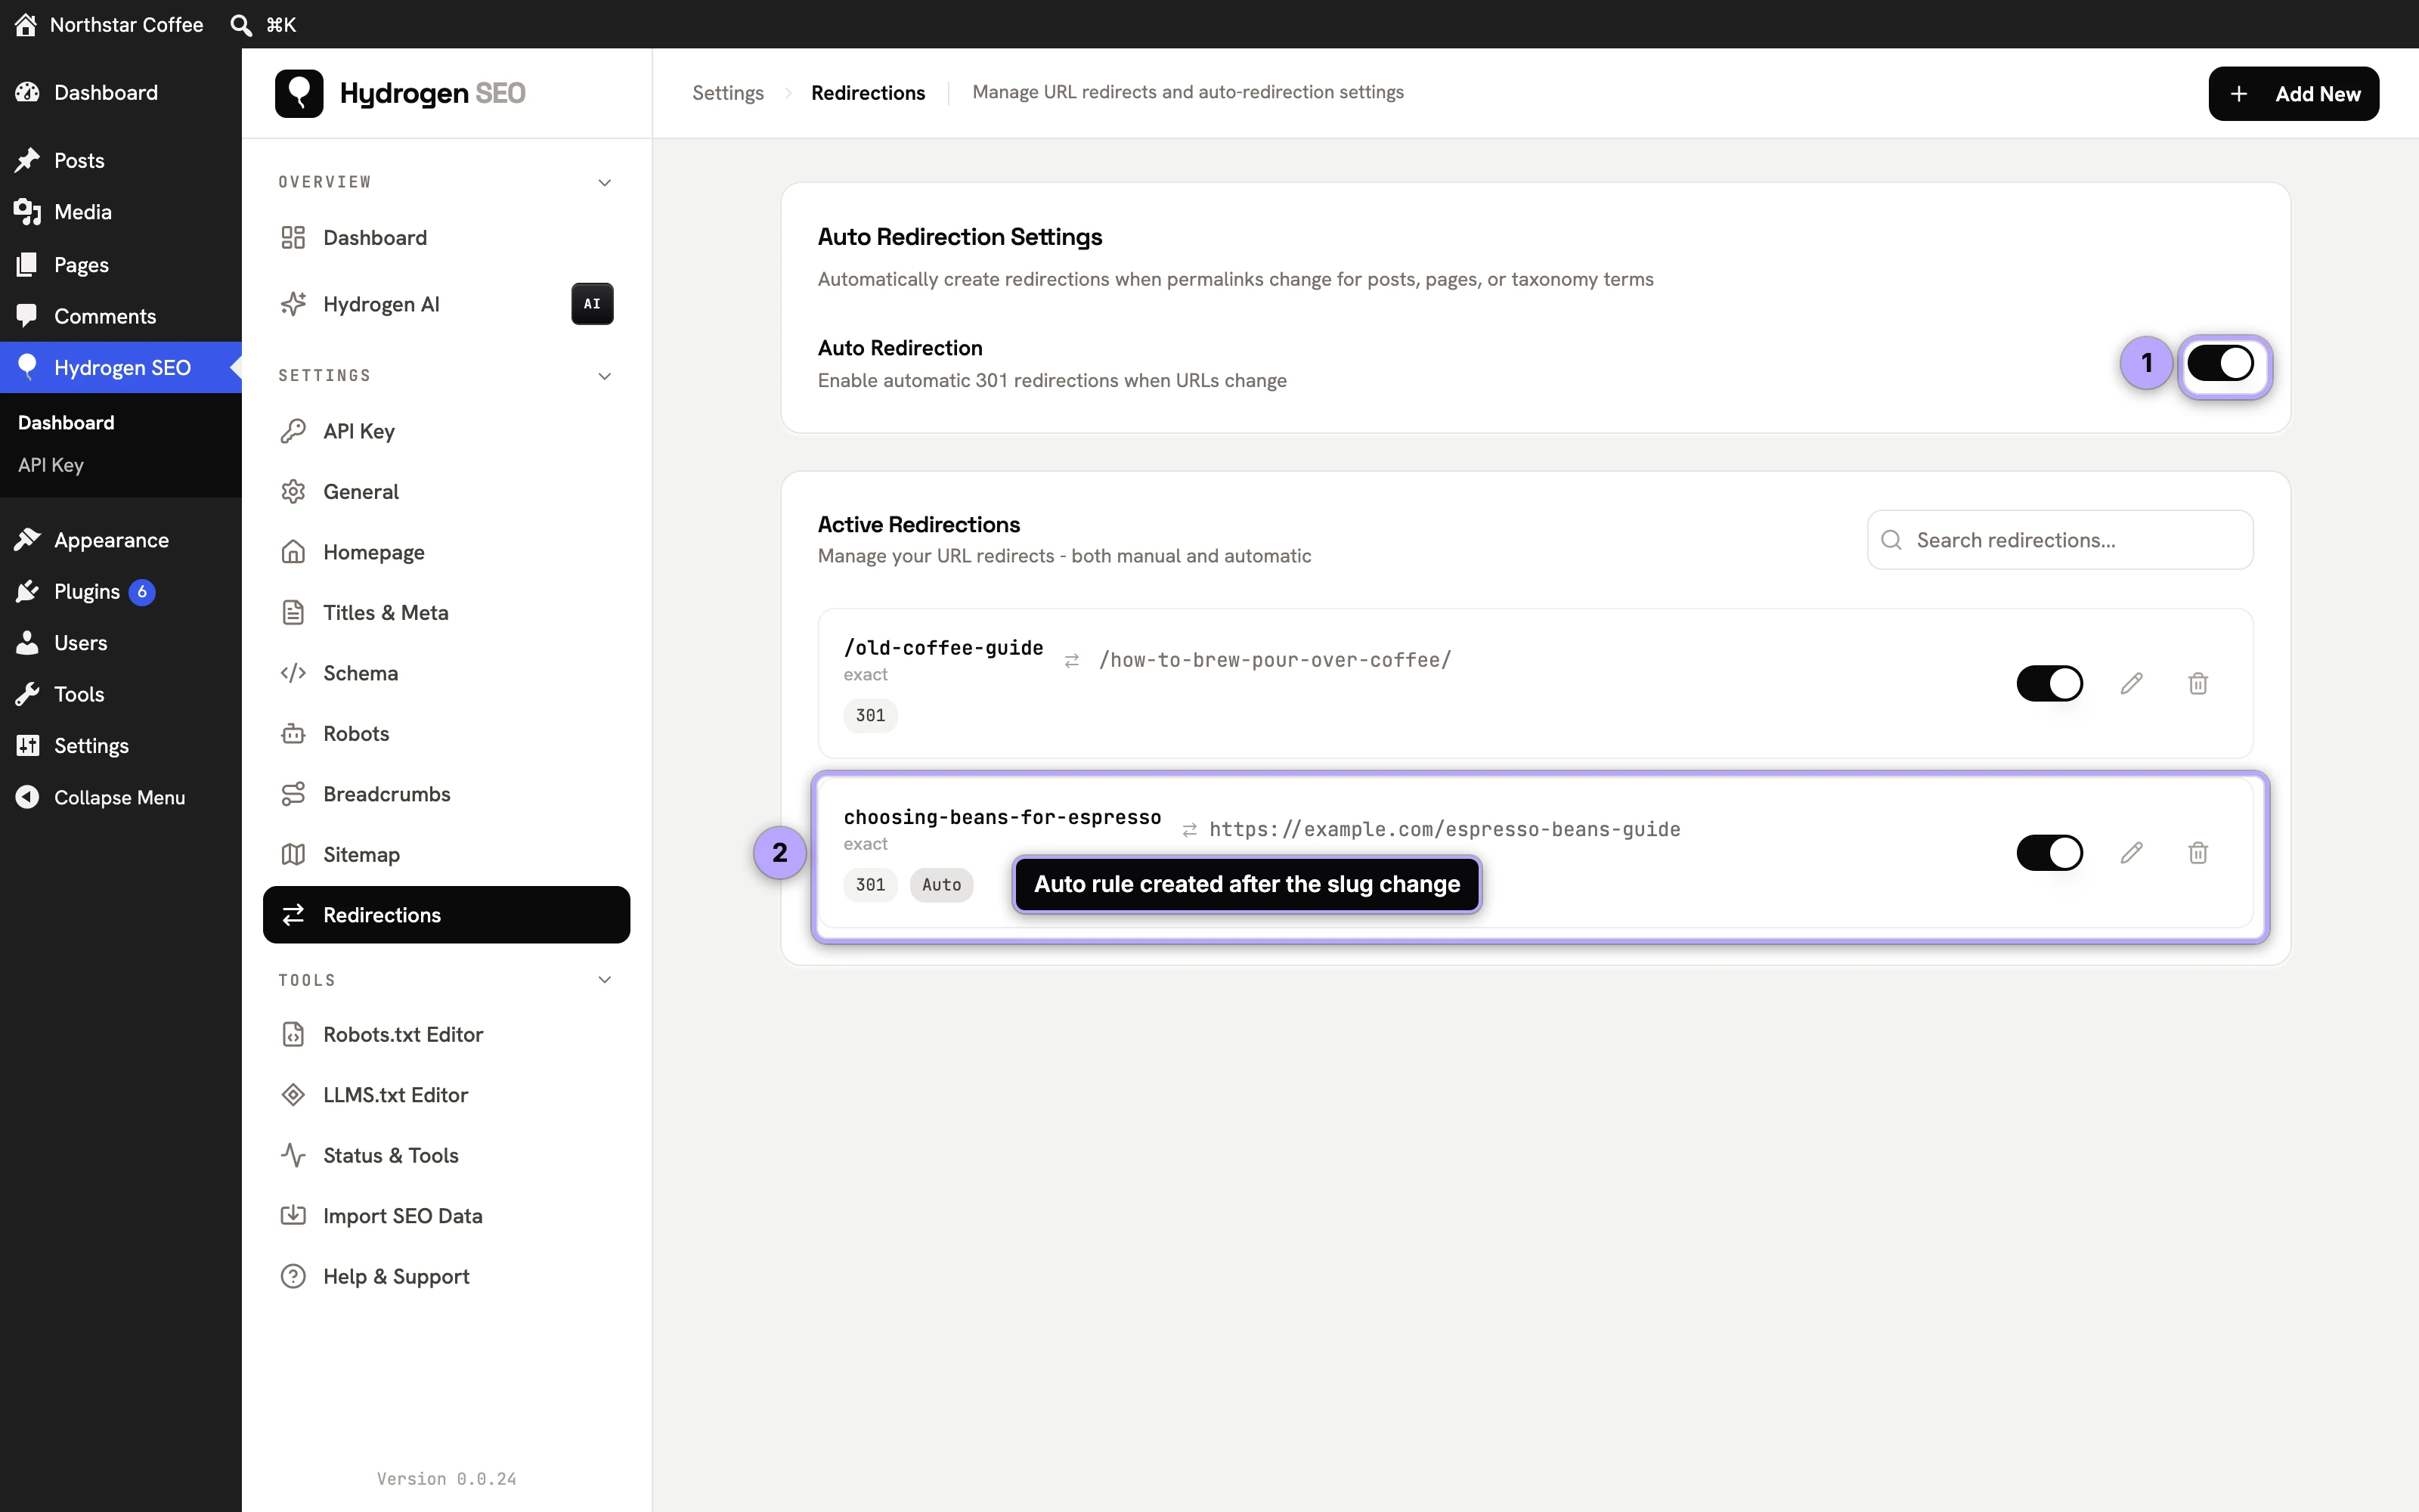Toggle the Auto Redirection switch
The image size is (2419, 1512).
pyautogui.click(x=2220, y=364)
